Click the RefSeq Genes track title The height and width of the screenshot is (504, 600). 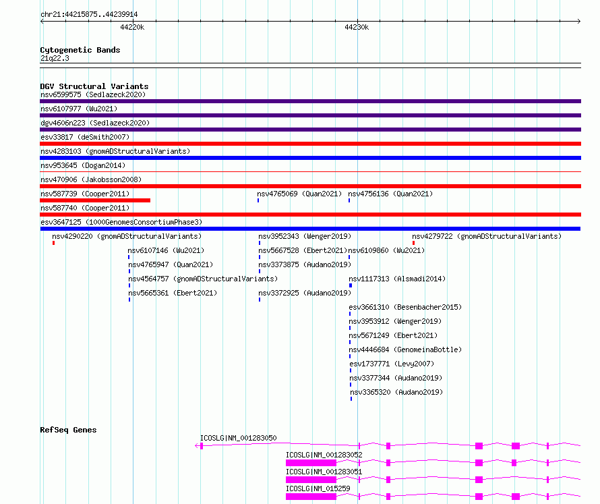coord(68,430)
